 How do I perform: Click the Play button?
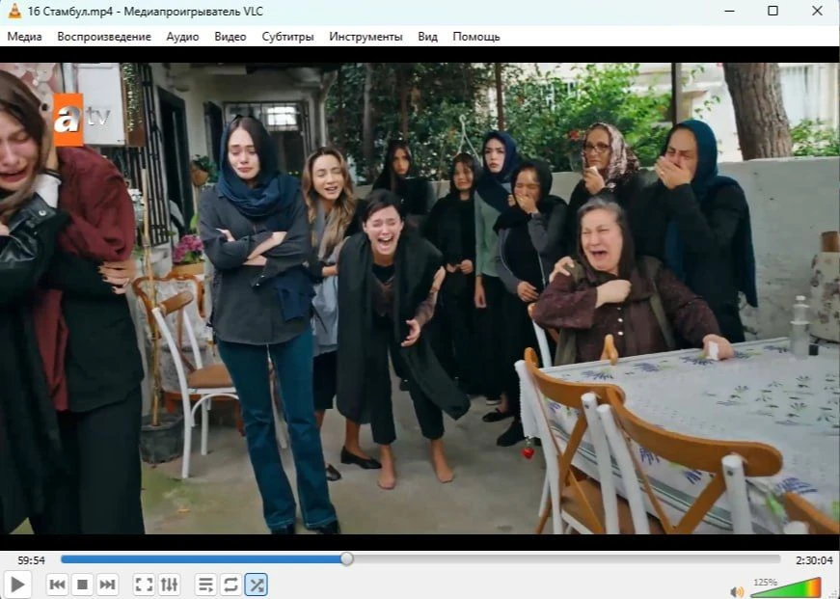[17, 584]
